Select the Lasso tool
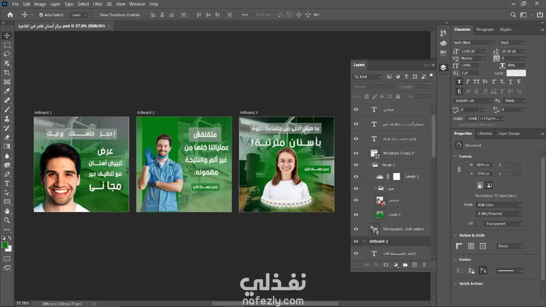 pos(7,54)
